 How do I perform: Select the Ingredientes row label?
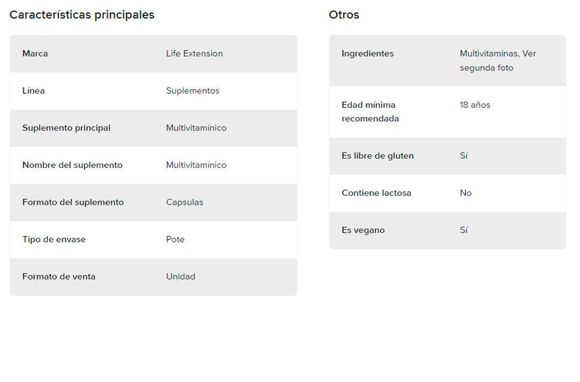[x=368, y=54]
